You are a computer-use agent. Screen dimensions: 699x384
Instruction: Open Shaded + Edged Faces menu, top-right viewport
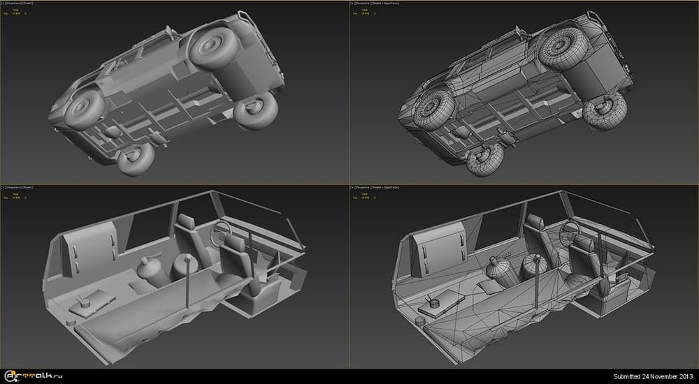pos(384,3)
